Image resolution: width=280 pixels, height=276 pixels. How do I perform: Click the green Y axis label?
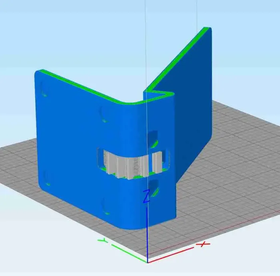103,241
